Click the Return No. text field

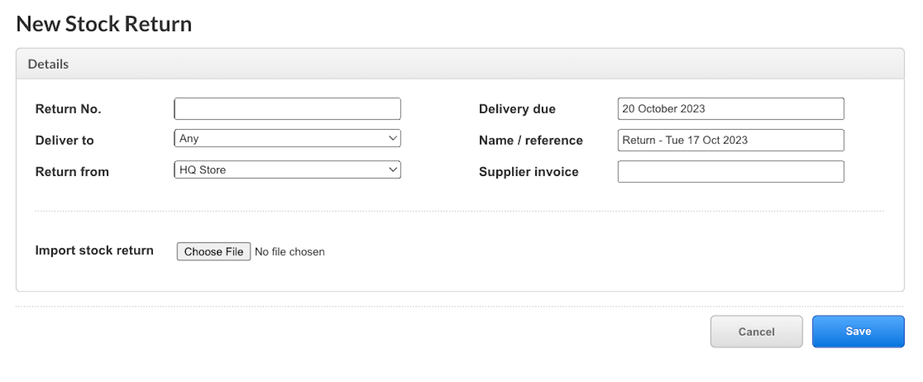coord(287,109)
